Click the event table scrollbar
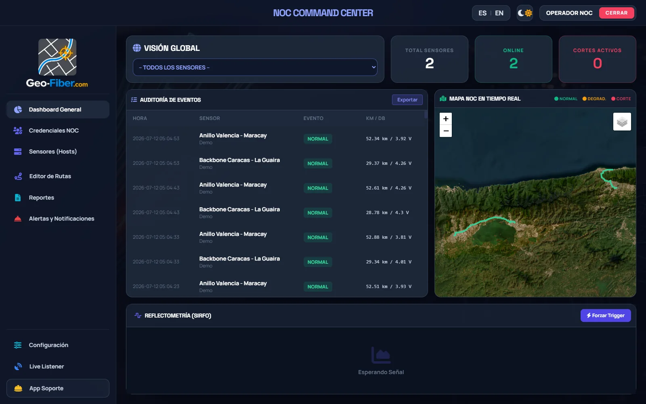This screenshot has width=646, height=404. tap(426, 114)
